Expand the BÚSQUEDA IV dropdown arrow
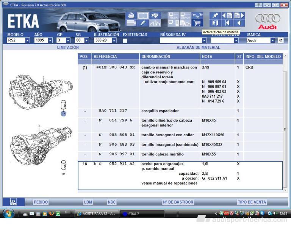 (x=204, y=40)
